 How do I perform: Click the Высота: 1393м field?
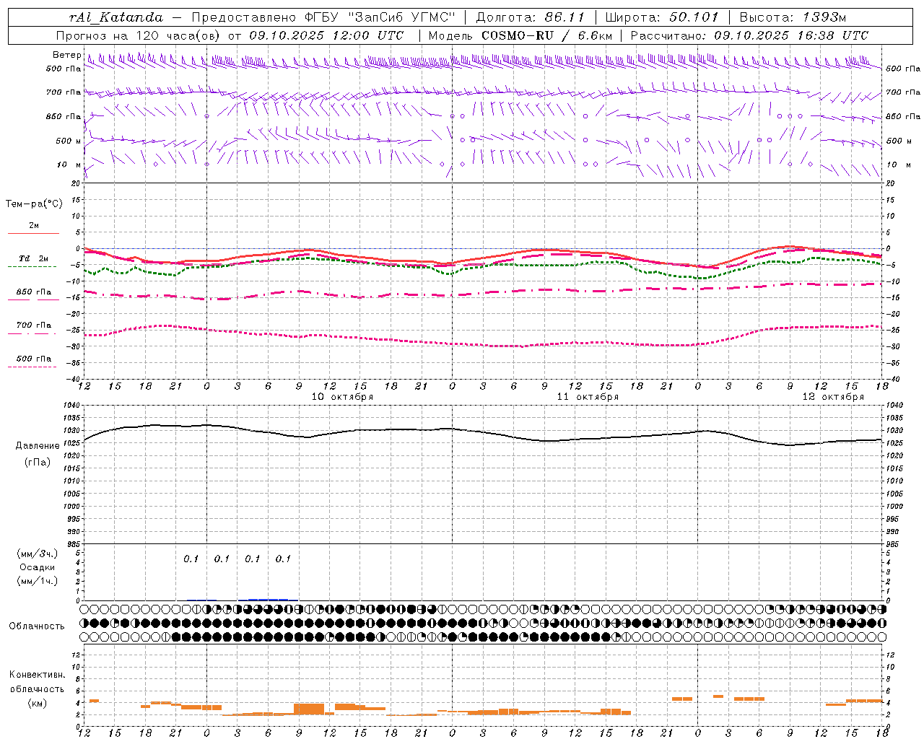click(x=793, y=17)
